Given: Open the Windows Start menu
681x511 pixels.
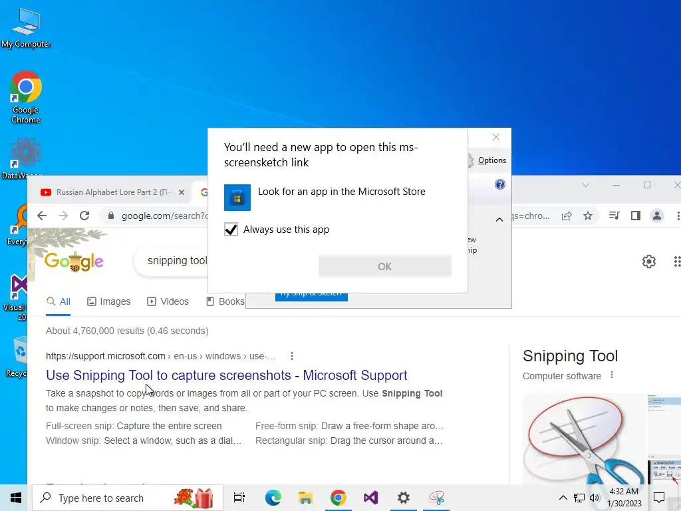Looking at the screenshot, I should tap(16, 498).
